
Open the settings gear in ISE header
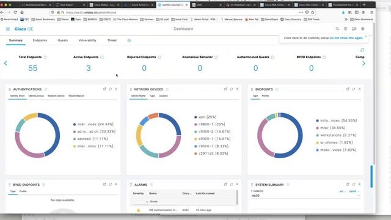pos(362,29)
